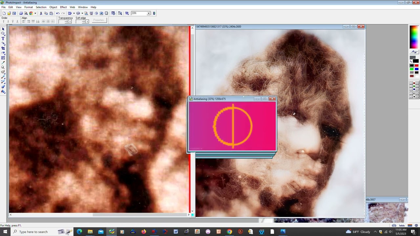Image resolution: width=420 pixels, height=236 pixels.
Task: Click the New document icon
Action: tap(4, 13)
